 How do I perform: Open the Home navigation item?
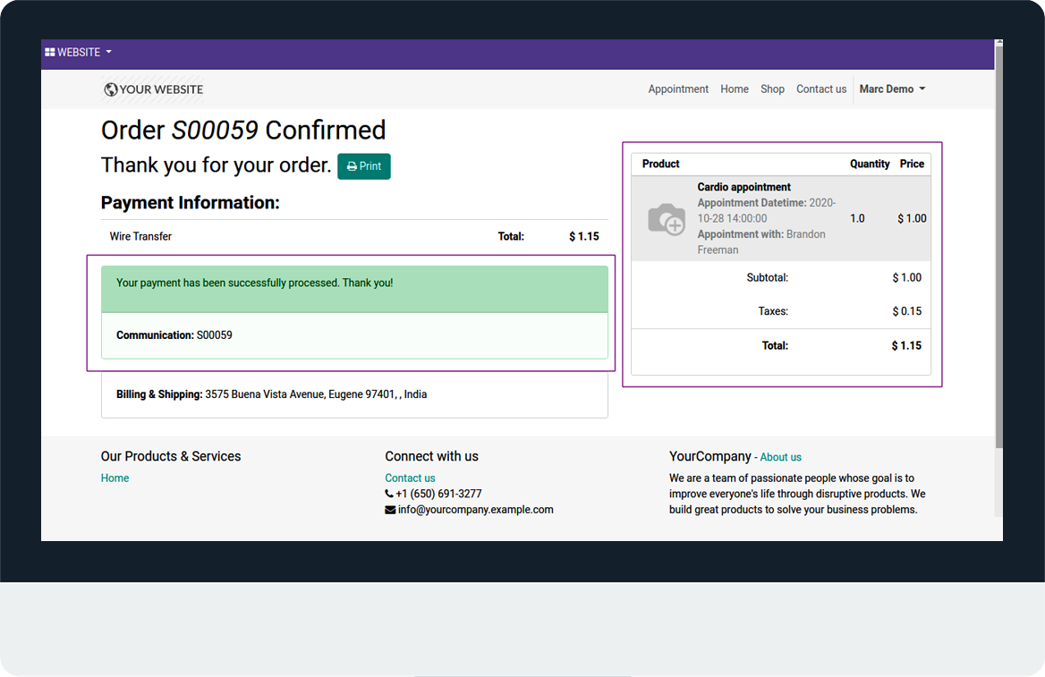[x=735, y=89]
